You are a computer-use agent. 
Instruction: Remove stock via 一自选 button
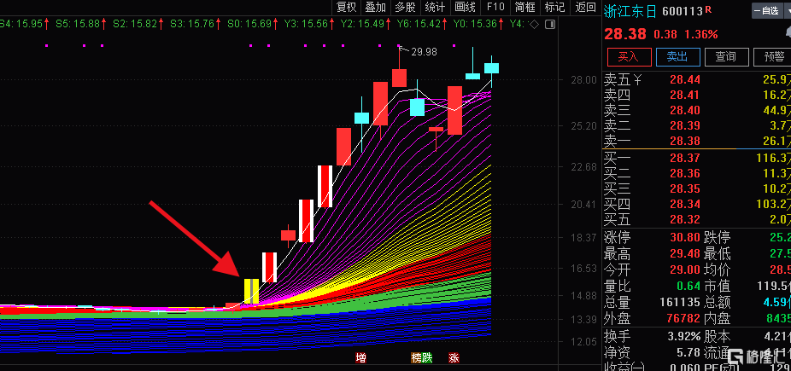pyautogui.click(x=768, y=10)
